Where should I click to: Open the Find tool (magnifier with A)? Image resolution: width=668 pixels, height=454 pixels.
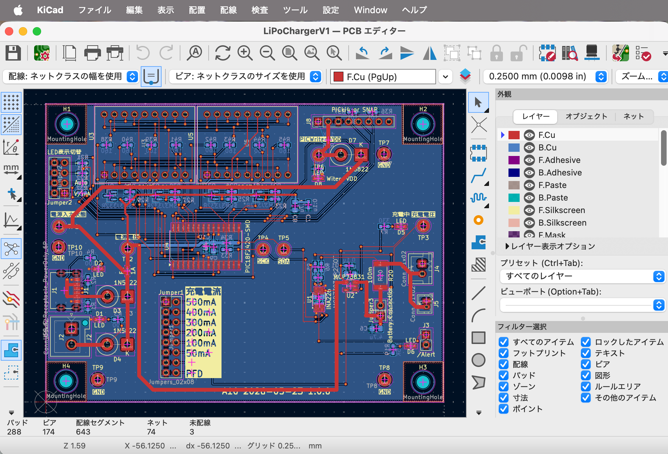click(194, 53)
